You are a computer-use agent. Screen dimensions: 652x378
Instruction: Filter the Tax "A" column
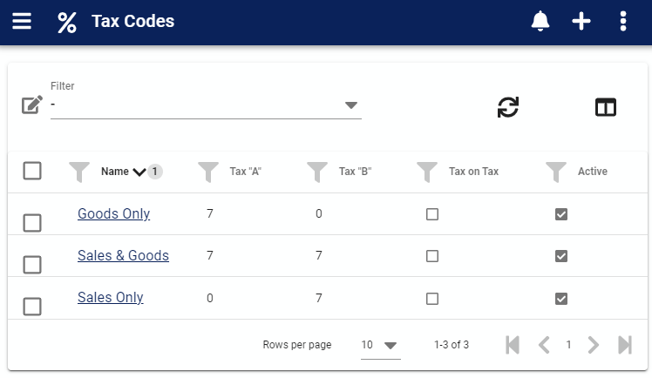tap(208, 172)
